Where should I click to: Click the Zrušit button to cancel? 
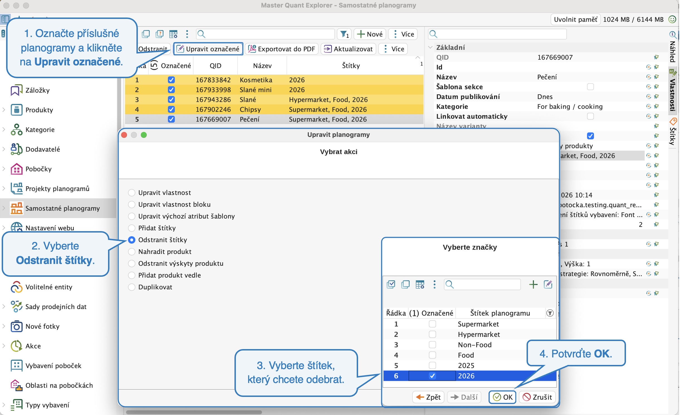pyautogui.click(x=537, y=397)
